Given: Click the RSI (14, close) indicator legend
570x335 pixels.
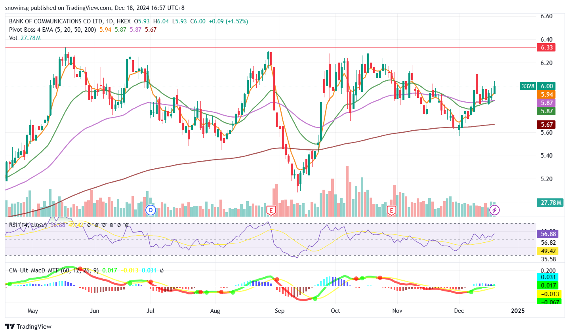Looking at the screenshot, I should point(28,225).
